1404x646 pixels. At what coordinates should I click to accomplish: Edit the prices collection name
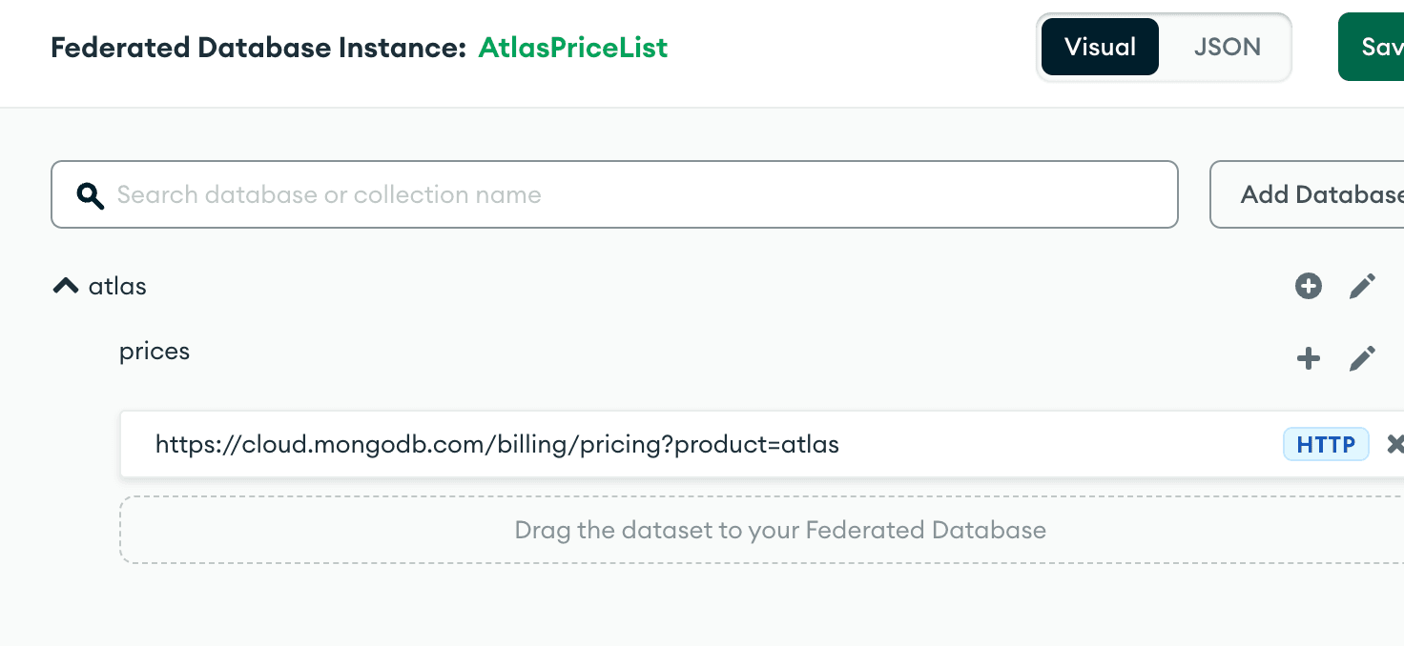[1362, 359]
